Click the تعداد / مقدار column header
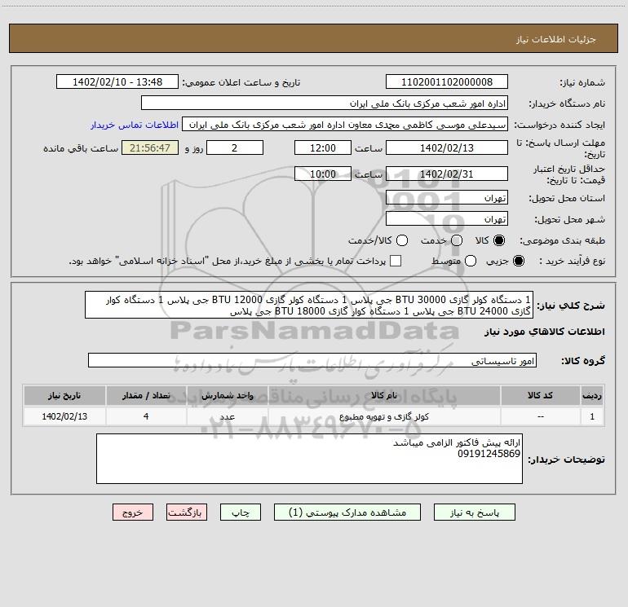The image size is (628, 607). pos(146,395)
